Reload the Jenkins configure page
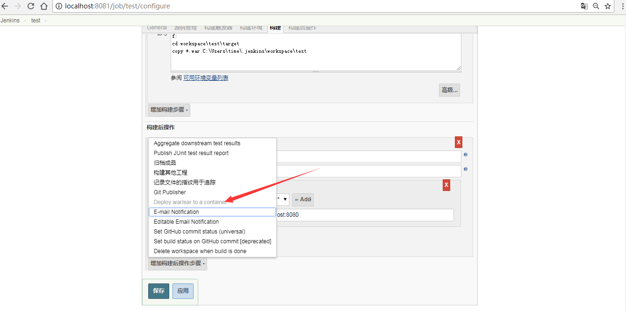 click(30, 6)
